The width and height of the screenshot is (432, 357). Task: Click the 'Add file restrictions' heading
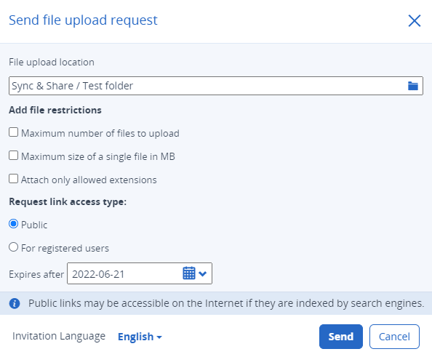(x=55, y=111)
